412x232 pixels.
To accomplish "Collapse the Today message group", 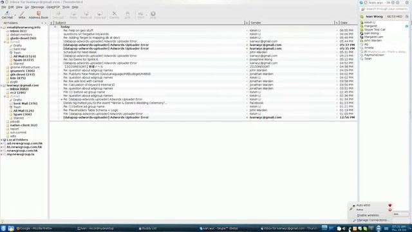I will pyautogui.click(x=55, y=27).
